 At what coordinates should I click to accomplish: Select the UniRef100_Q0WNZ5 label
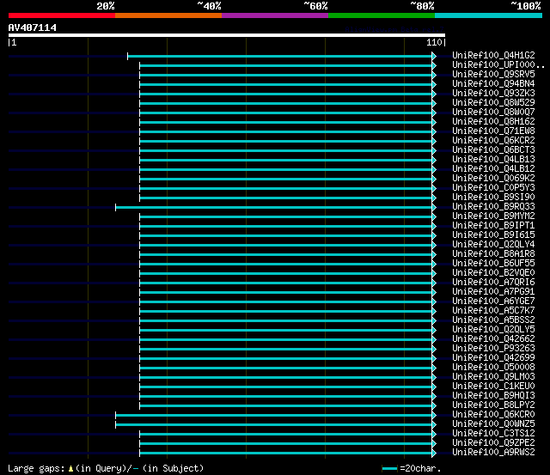493,424
